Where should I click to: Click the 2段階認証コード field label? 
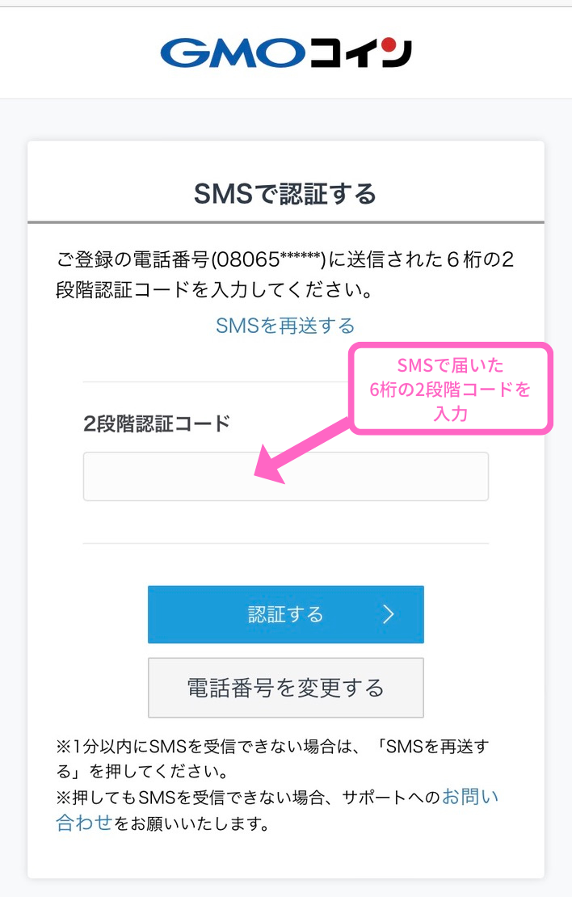coord(157,424)
